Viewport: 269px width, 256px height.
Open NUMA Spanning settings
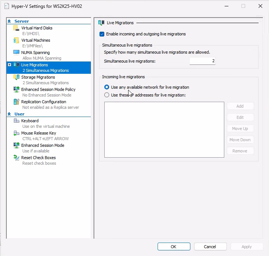pos(35,53)
